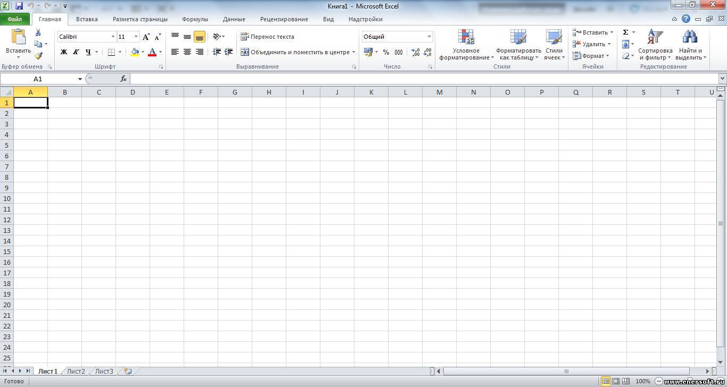This screenshot has height=387, width=727.
Task: Expand the Name Box dropdown arrow
Action: 80,79
